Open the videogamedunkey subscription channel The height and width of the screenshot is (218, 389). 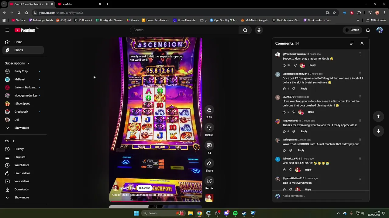tap(23, 95)
